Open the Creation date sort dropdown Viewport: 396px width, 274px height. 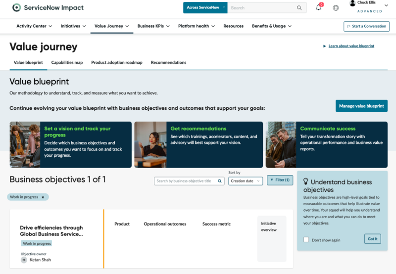(246, 181)
